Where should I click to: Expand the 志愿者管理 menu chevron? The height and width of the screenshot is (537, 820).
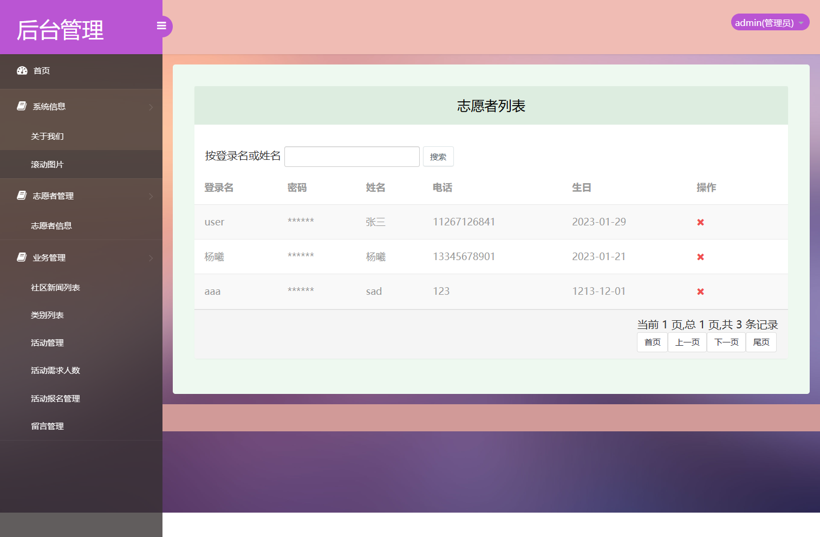point(151,196)
